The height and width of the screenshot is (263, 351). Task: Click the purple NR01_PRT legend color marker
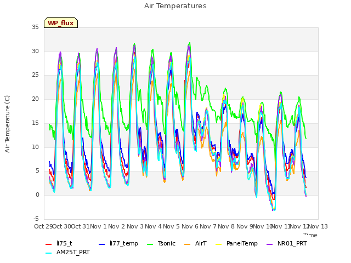tap(270, 244)
